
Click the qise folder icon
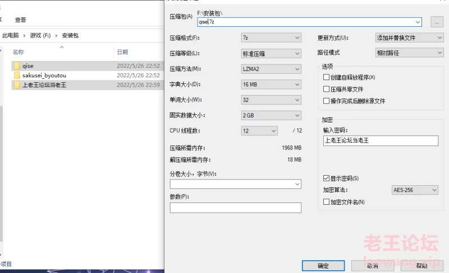coord(17,66)
